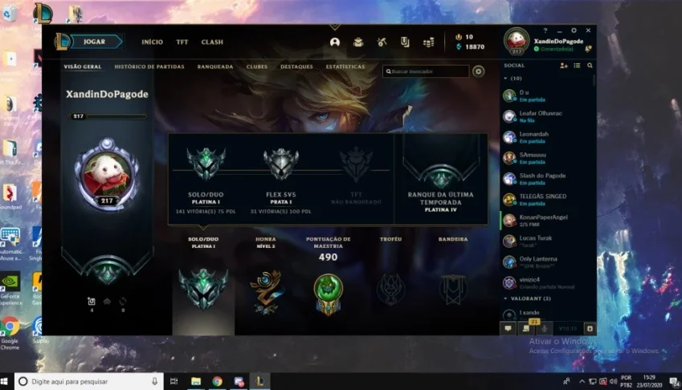Click the profile settings gear beside search
The image size is (682, 390).
coord(479,71)
